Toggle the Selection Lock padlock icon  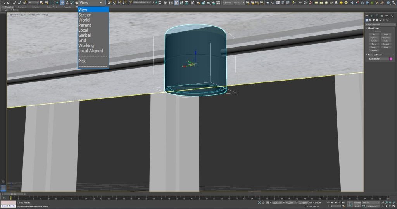[x=263, y=202]
